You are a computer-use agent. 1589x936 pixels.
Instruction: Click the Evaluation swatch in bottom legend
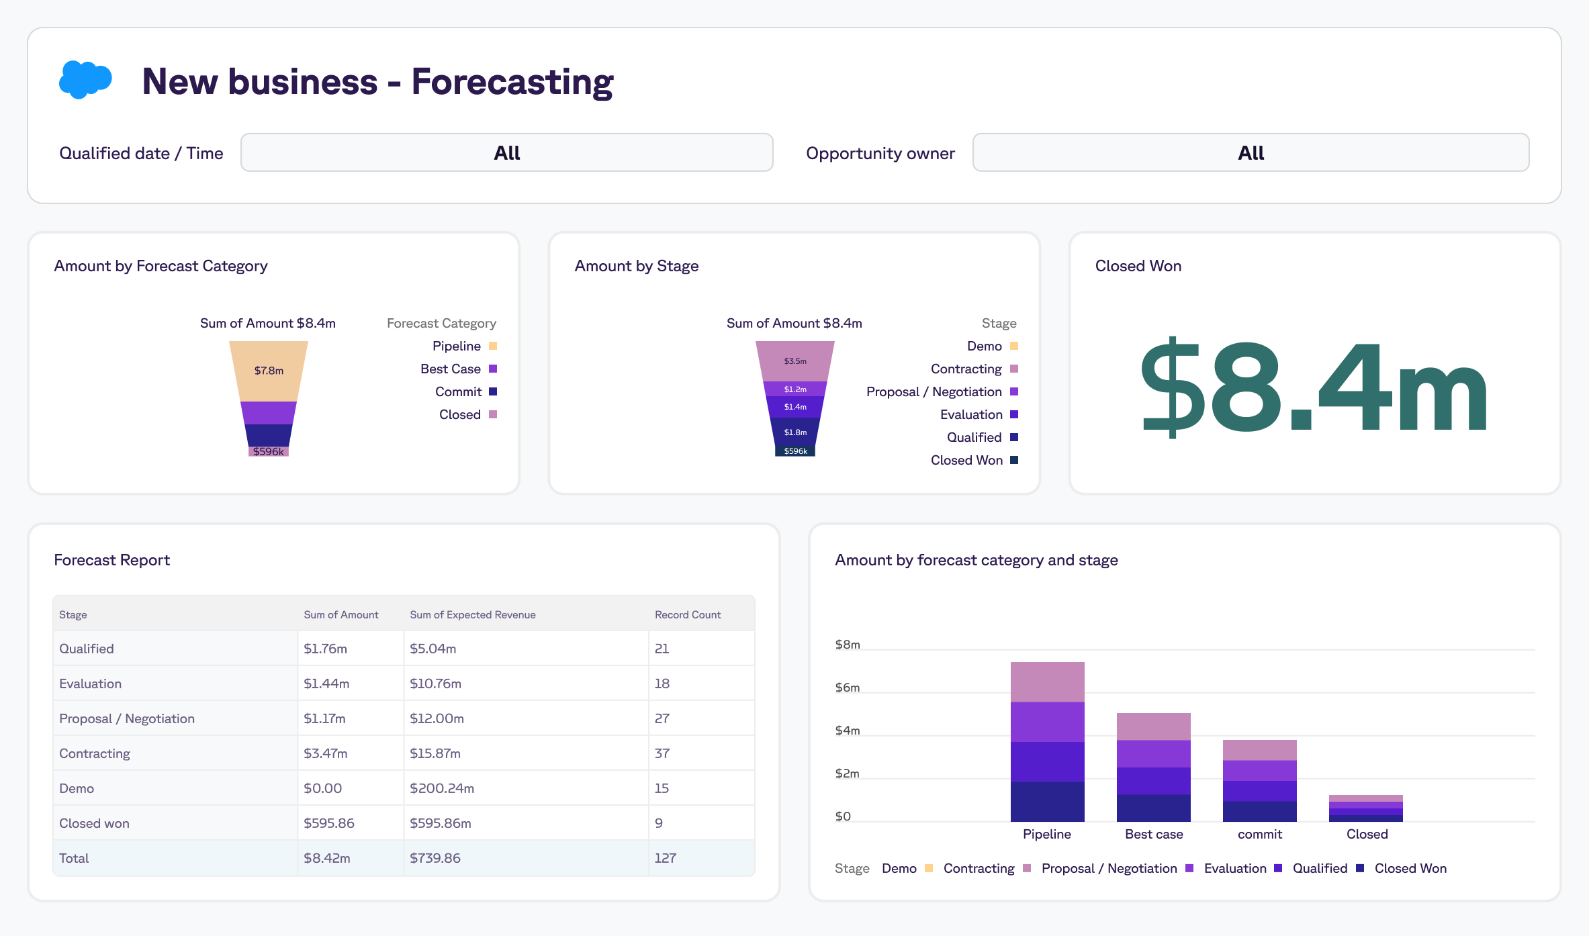1278,868
